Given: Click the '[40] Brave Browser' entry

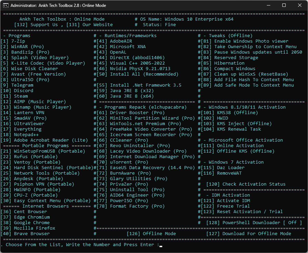Looking at the screenshot, I should pyautogui.click(x=25, y=234).
